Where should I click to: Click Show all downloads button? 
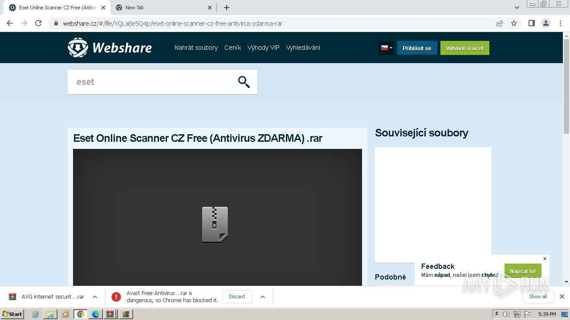(x=538, y=296)
